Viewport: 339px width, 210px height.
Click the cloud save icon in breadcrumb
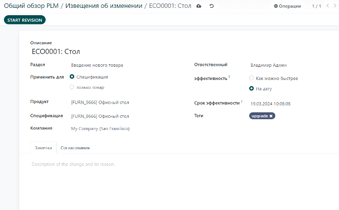(198, 6)
